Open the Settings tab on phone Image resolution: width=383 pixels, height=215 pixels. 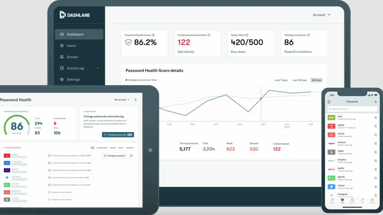pos(372,201)
